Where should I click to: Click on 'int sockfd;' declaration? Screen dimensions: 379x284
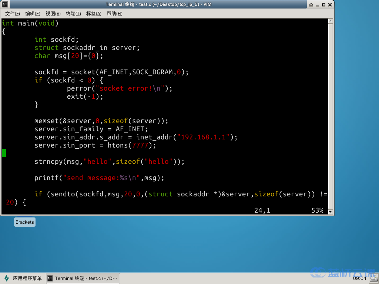pyautogui.click(x=57, y=39)
